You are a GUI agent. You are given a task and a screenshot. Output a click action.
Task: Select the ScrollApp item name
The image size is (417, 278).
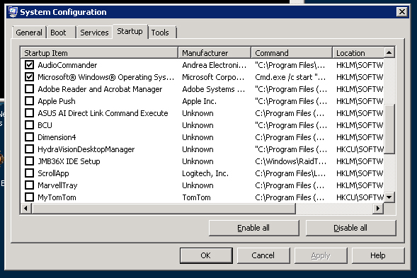pyautogui.click(x=53, y=173)
